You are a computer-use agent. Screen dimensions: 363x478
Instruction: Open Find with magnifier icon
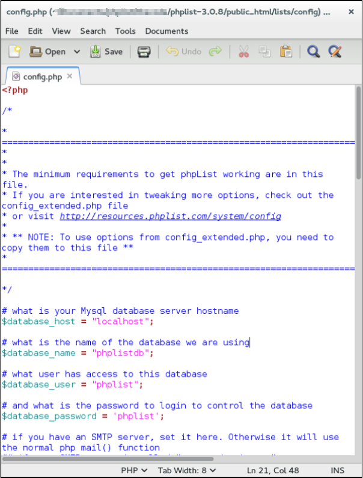click(313, 52)
